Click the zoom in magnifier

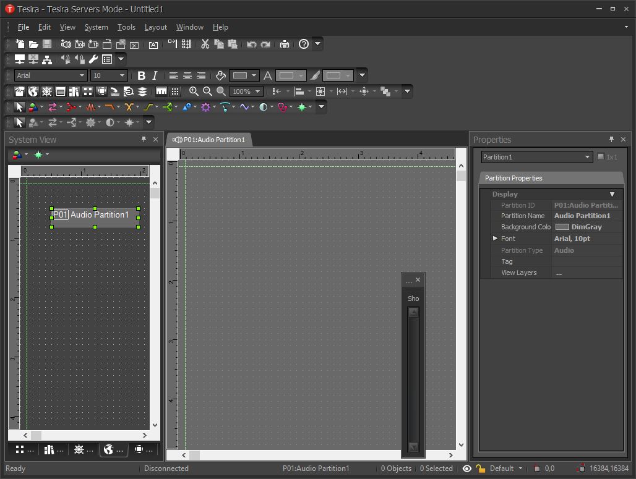point(194,91)
